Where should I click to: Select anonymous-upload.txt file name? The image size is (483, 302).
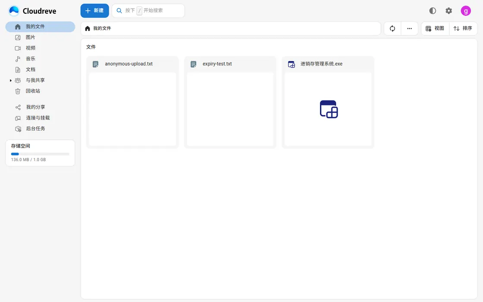(129, 64)
